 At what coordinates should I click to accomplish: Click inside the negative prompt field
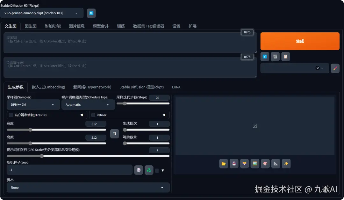(127, 67)
